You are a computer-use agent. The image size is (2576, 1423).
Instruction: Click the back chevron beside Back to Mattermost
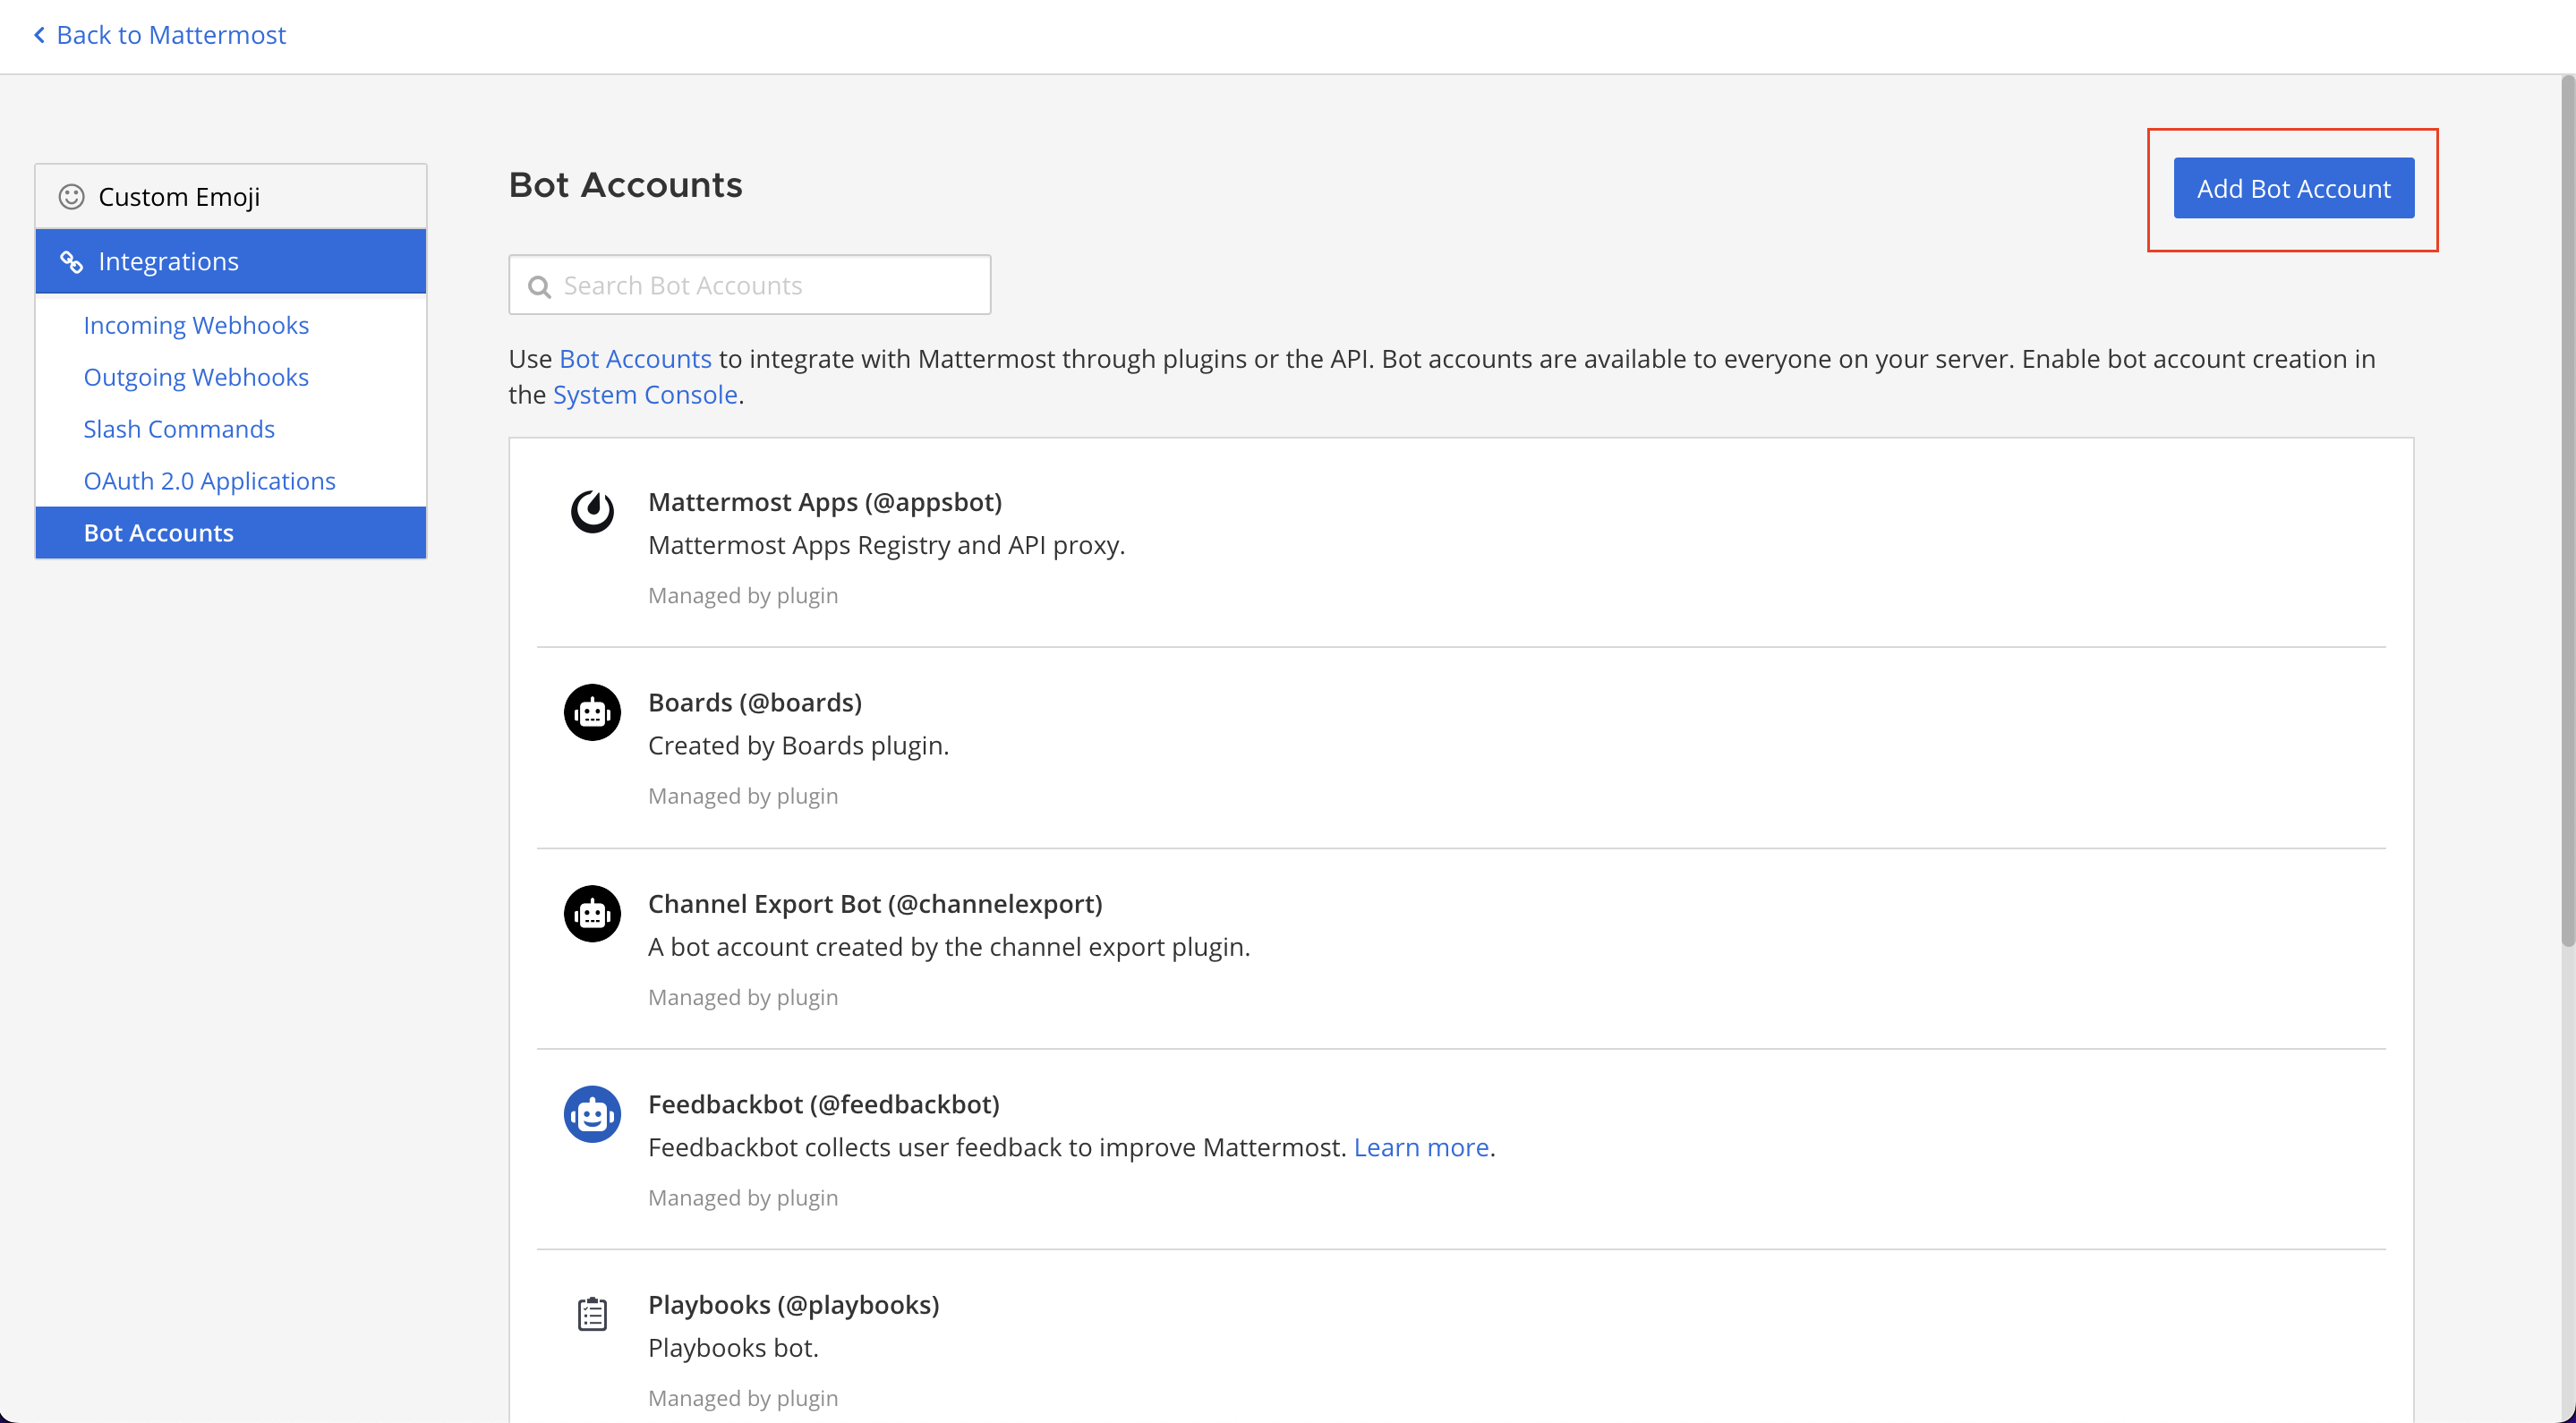[39, 35]
